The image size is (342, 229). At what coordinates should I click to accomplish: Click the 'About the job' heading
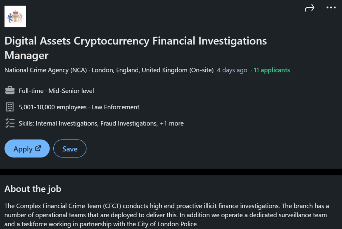pyautogui.click(x=33, y=189)
